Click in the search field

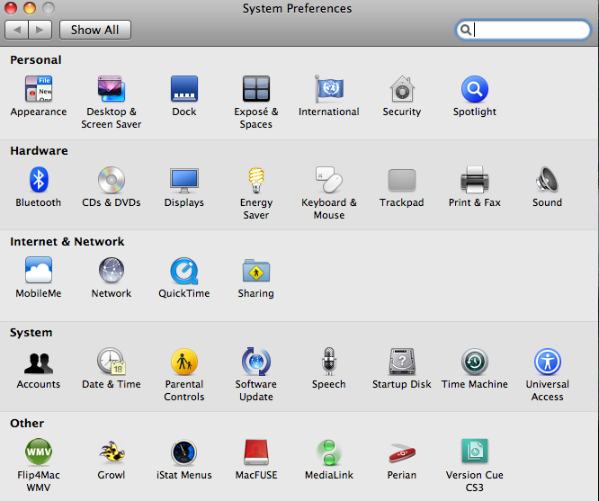click(523, 30)
